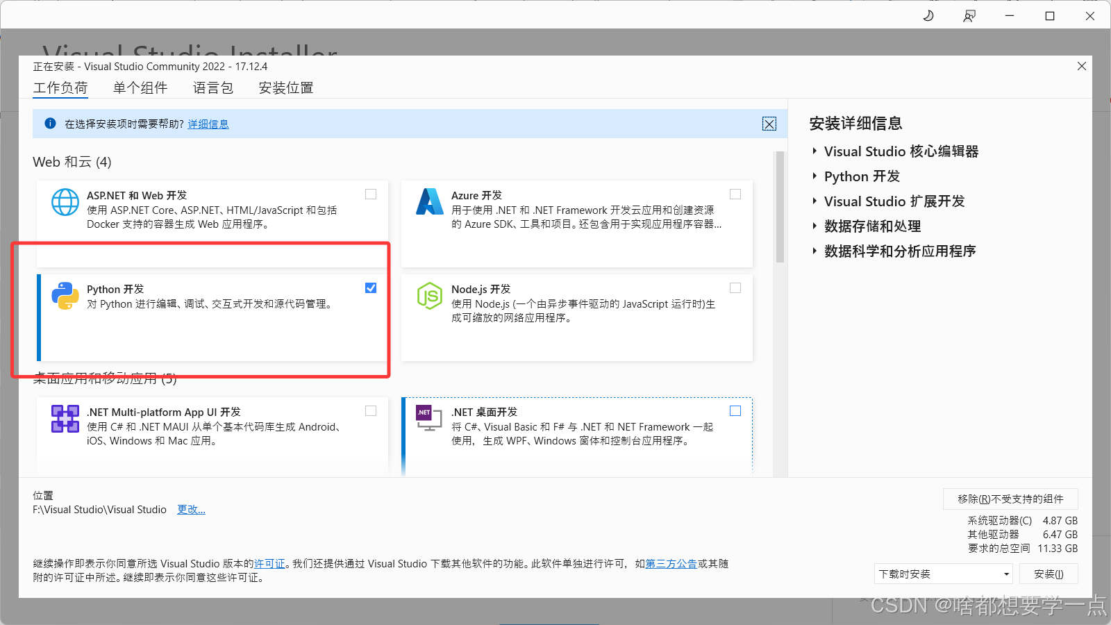The width and height of the screenshot is (1111, 625).
Task: Click the .NET MAUI workload icon
Action: coord(65,419)
